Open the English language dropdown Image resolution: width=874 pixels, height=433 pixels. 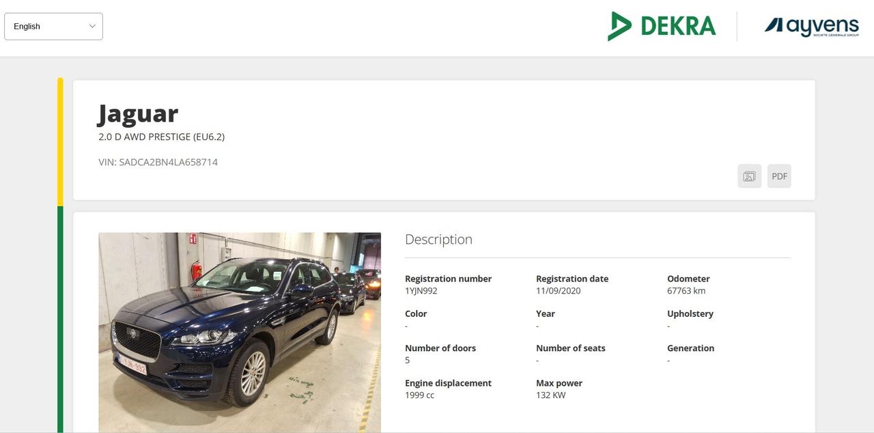53,27
